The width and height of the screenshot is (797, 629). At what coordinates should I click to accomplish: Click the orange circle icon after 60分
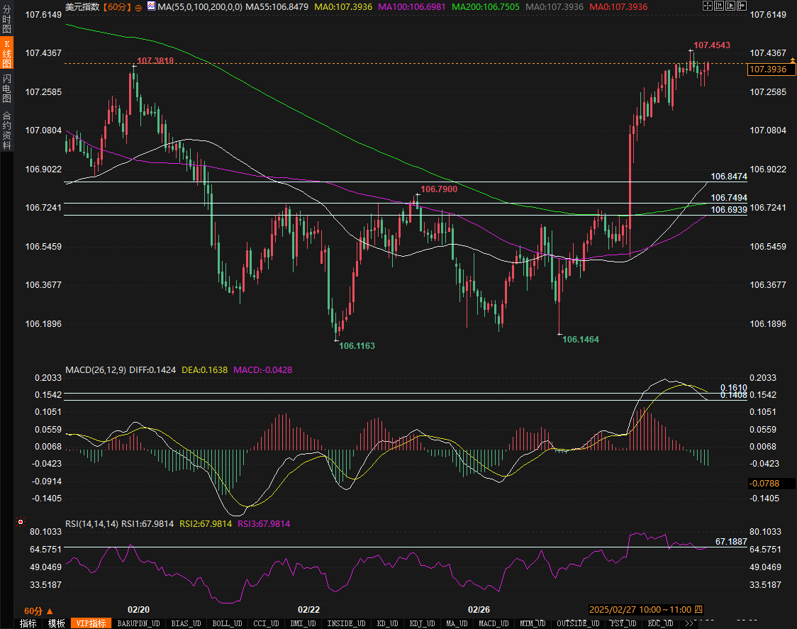[138, 7]
